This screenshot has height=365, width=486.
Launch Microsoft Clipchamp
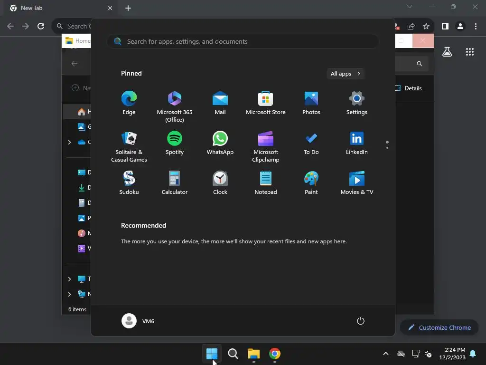click(x=266, y=146)
